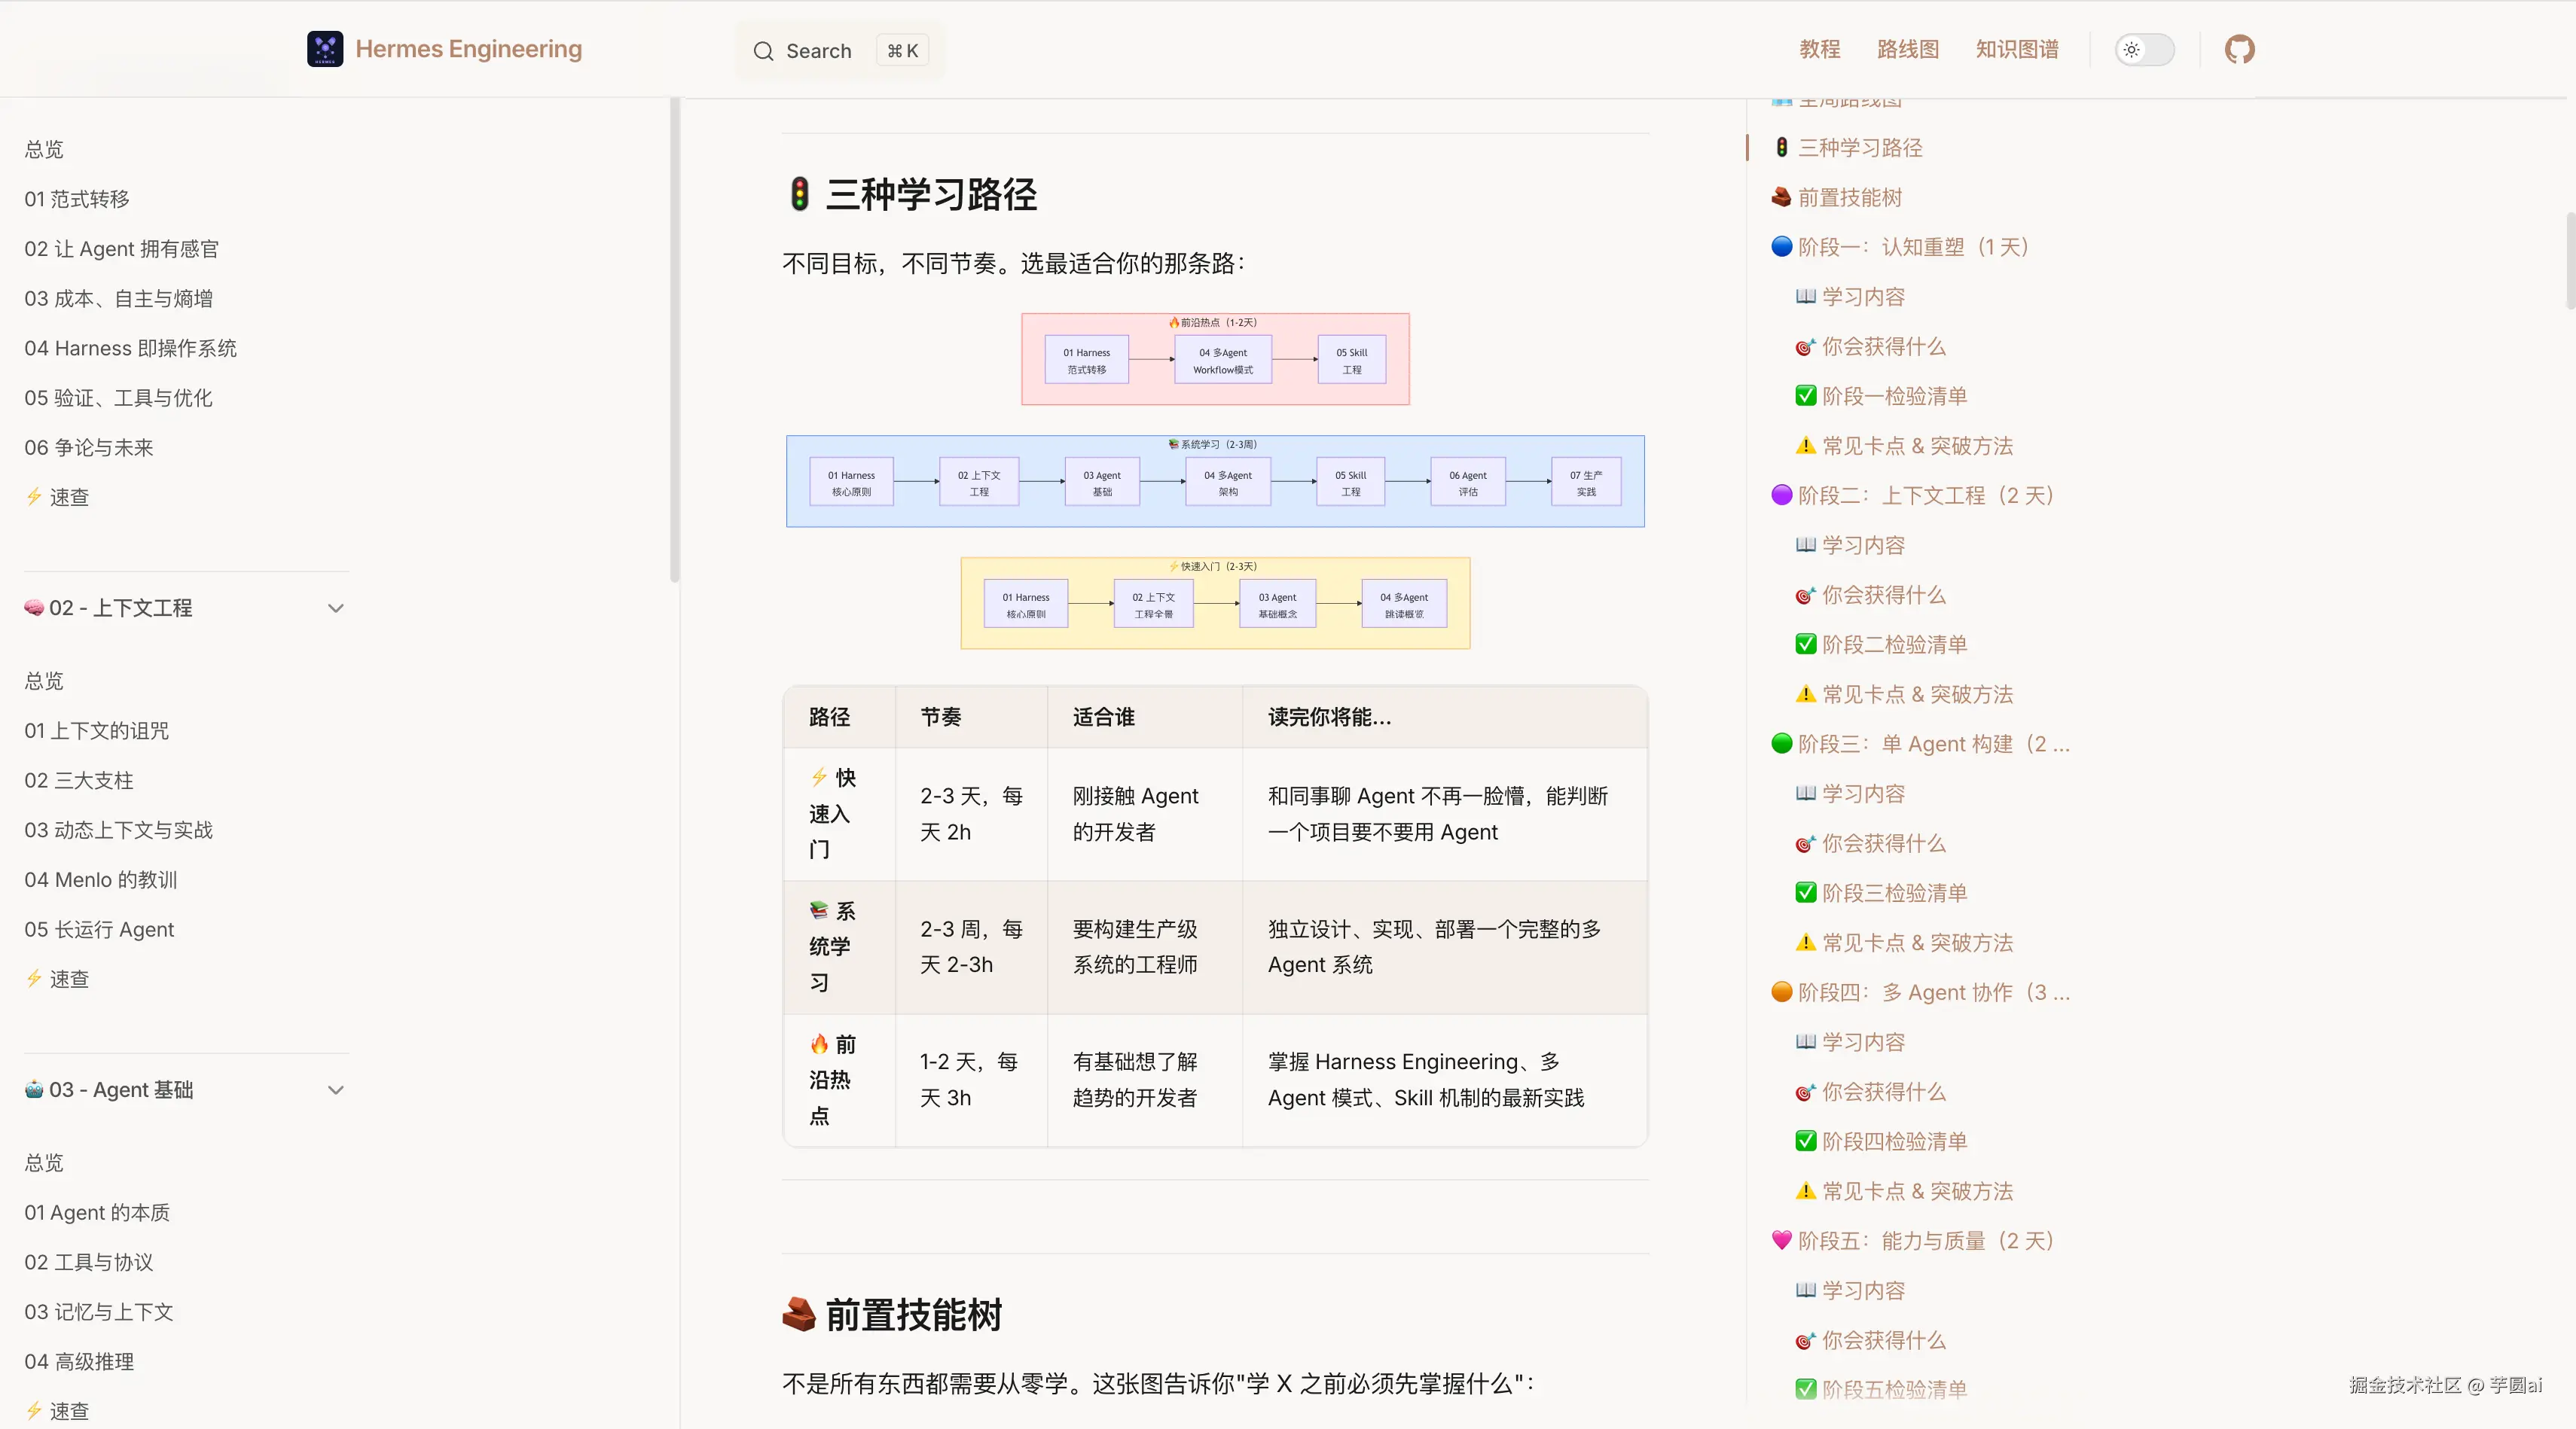Open the 路线图 nav item
The width and height of the screenshot is (2576, 1429).
tap(1907, 49)
